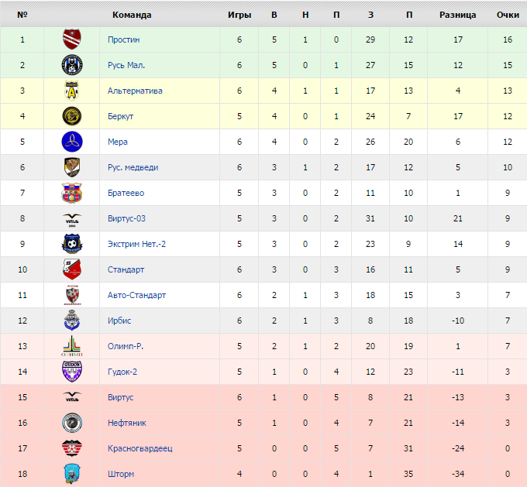Click the Русь Мал. round team badge

click(x=72, y=65)
